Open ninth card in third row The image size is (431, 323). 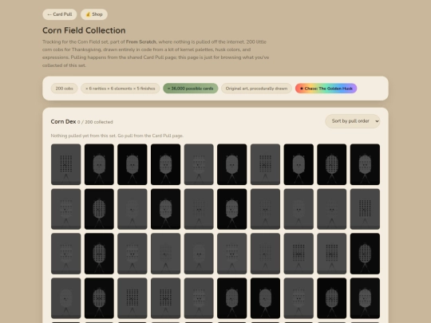pyautogui.click(x=332, y=254)
